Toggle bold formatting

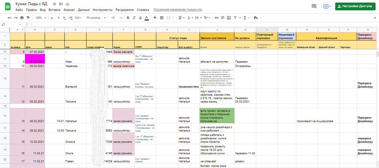(x=128, y=18)
